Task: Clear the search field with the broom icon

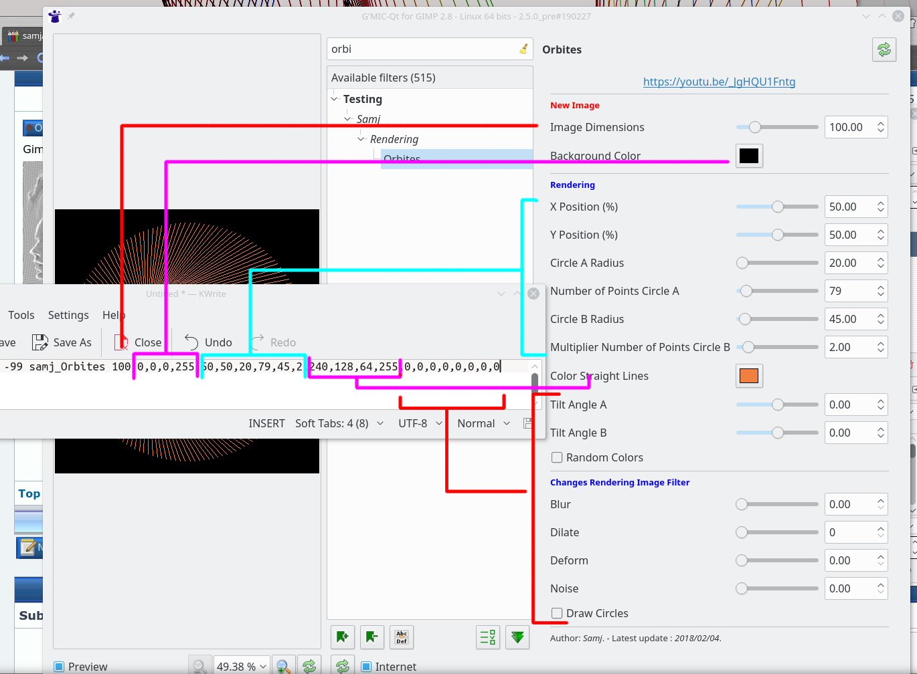Action: coord(523,49)
